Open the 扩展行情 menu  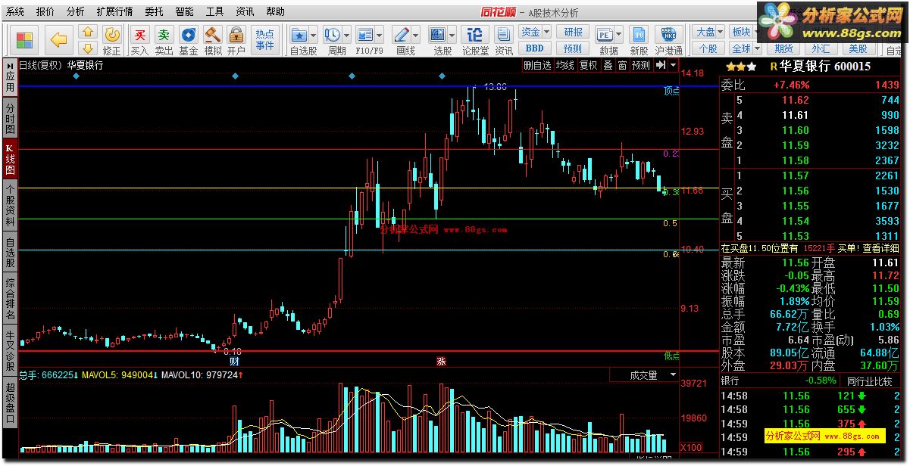pyautogui.click(x=114, y=11)
